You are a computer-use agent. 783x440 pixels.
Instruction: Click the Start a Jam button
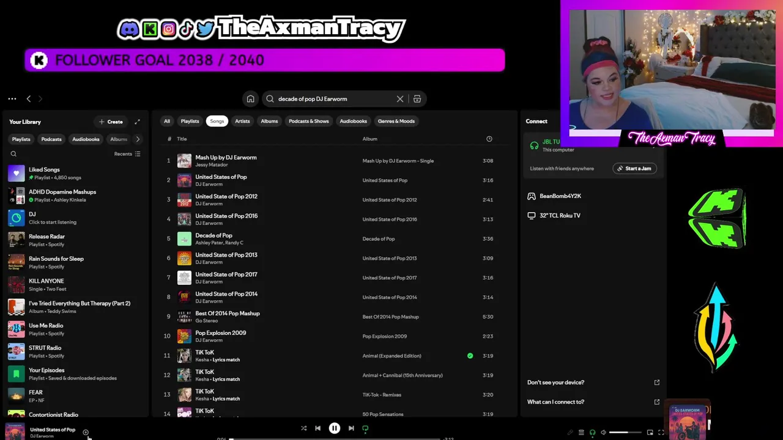[634, 169]
